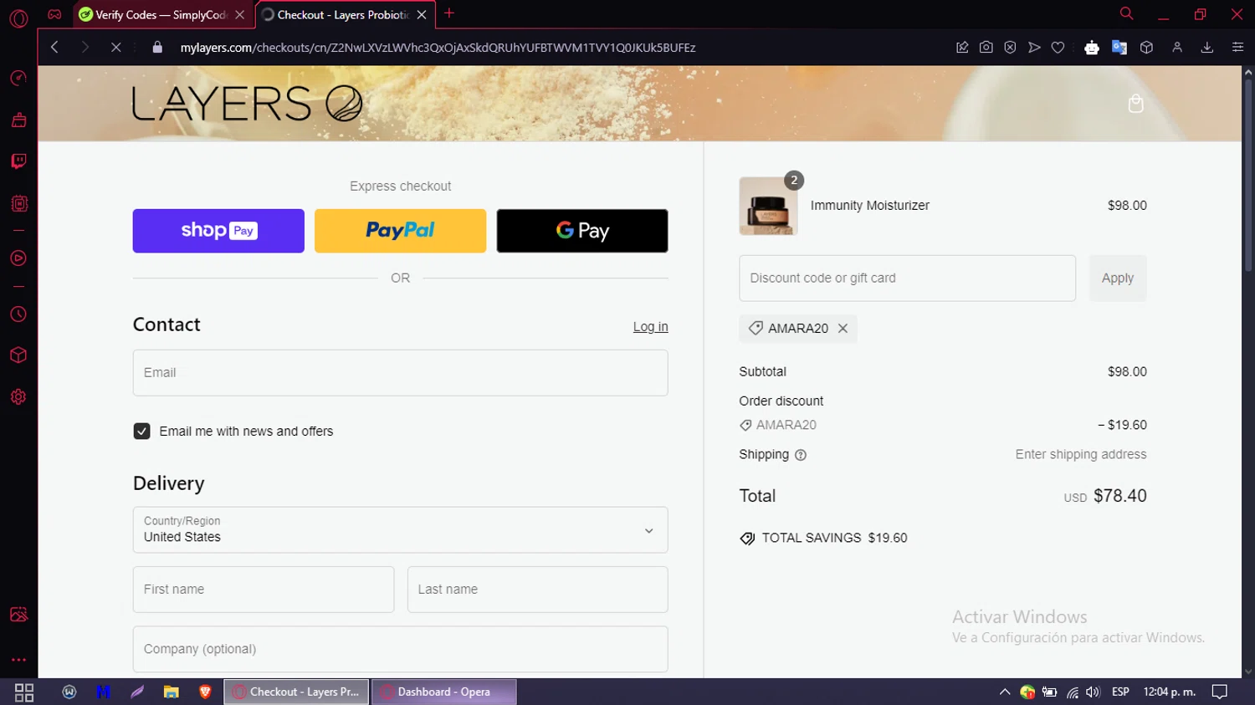This screenshot has height=705, width=1255.
Task: Take a snapshot with camera icon
Action: point(986,48)
